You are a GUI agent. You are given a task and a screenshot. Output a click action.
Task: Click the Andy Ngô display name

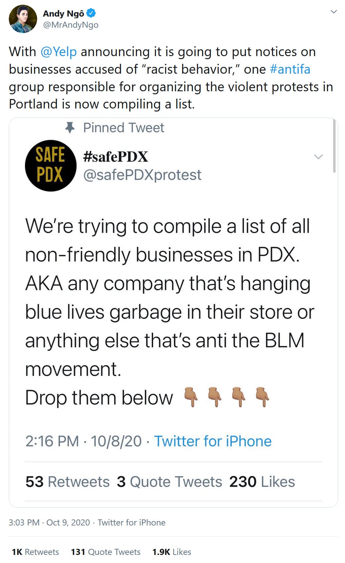coord(64,14)
